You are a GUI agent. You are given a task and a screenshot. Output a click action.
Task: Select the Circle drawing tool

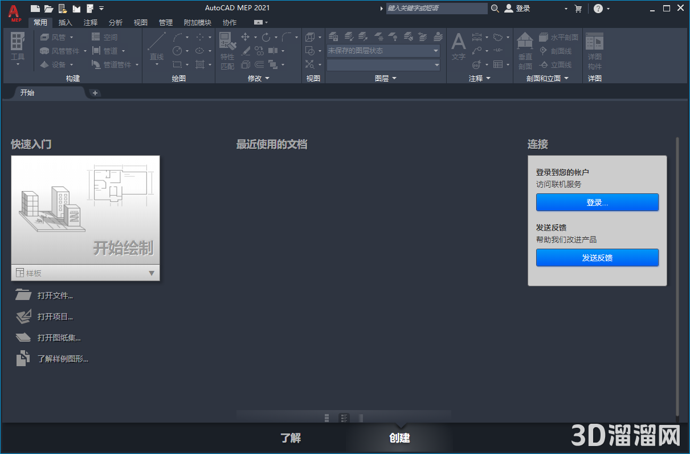(x=177, y=51)
